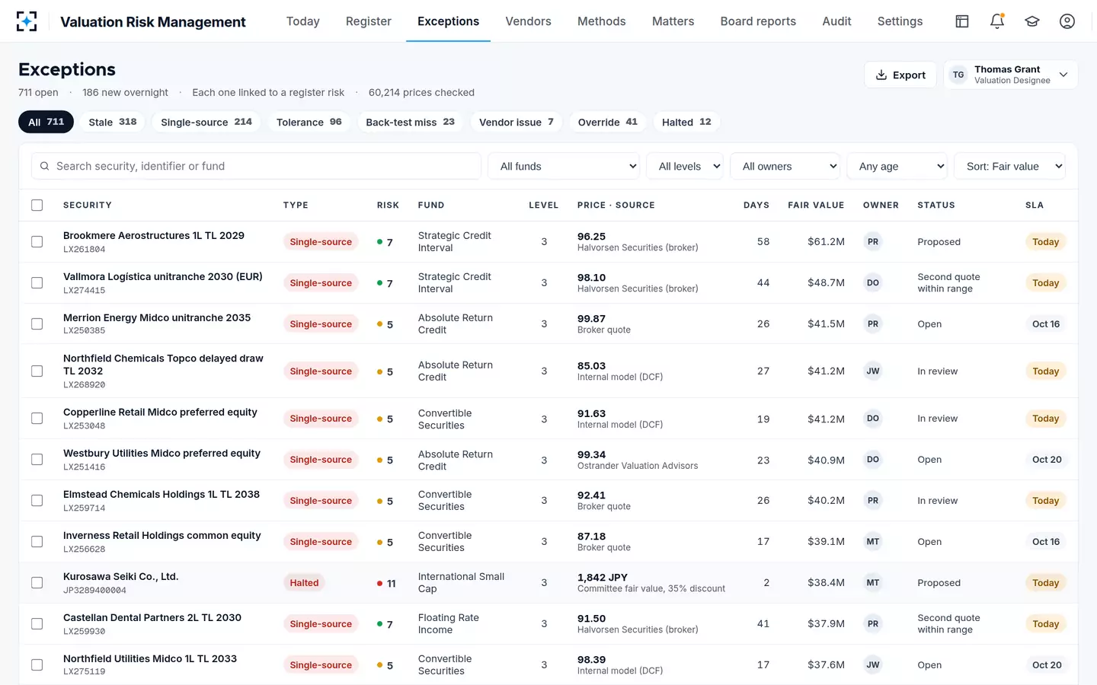
Task: Click the red risk dot for Kurosawa Seiki
Action: [x=379, y=584]
